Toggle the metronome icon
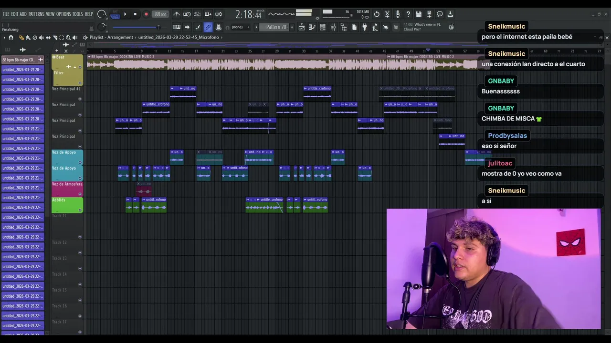The width and height of the screenshot is (611, 343). click(x=177, y=14)
